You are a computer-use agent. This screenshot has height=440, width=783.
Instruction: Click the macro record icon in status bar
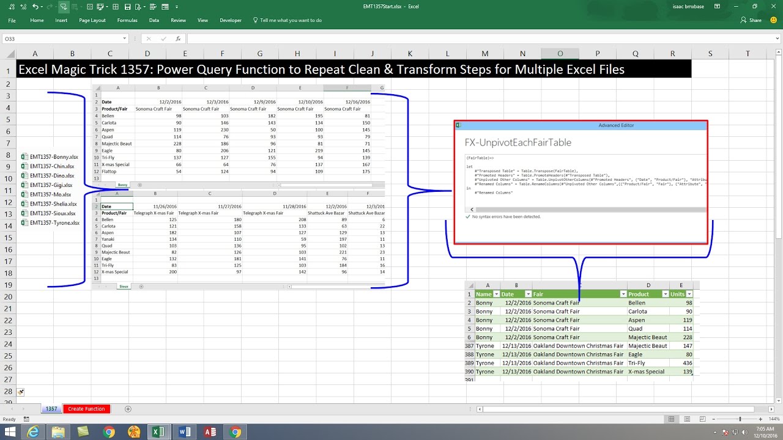click(26, 419)
